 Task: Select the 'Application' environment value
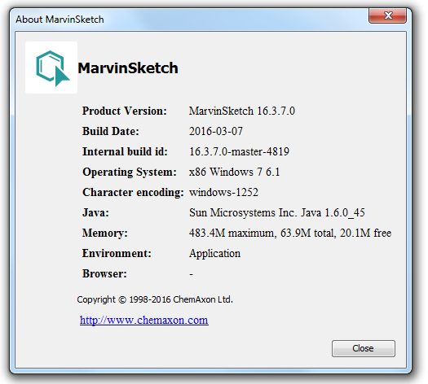tap(215, 254)
